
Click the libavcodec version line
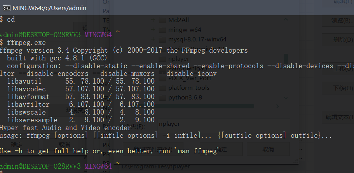click(x=81, y=89)
